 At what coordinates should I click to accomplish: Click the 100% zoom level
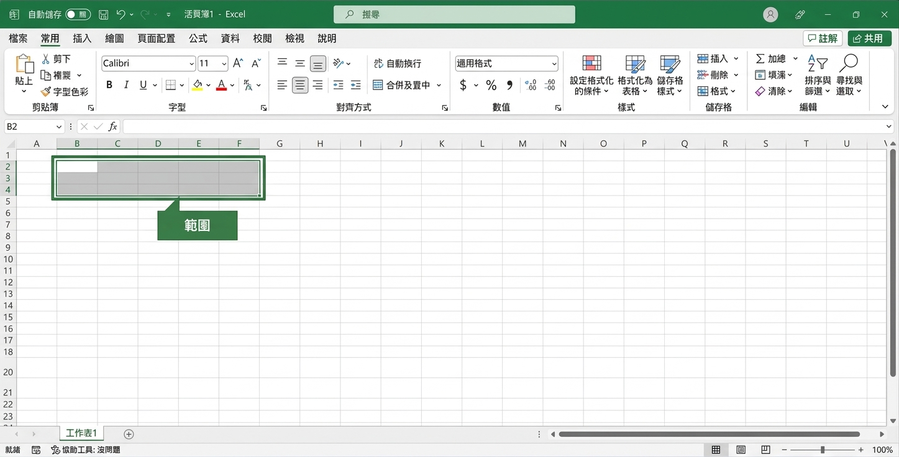coord(882,450)
